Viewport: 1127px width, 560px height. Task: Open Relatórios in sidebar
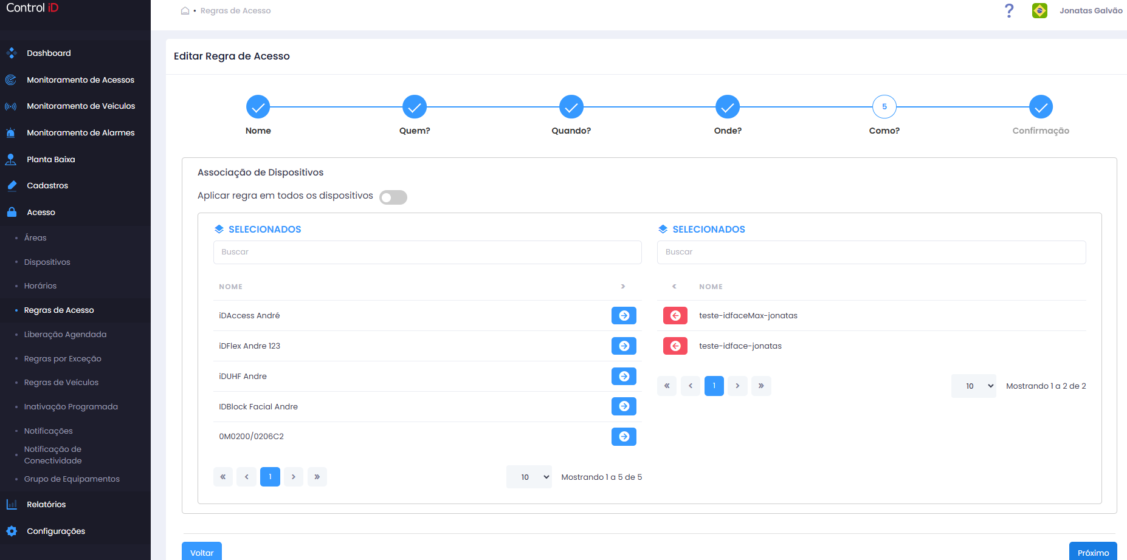point(46,504)
